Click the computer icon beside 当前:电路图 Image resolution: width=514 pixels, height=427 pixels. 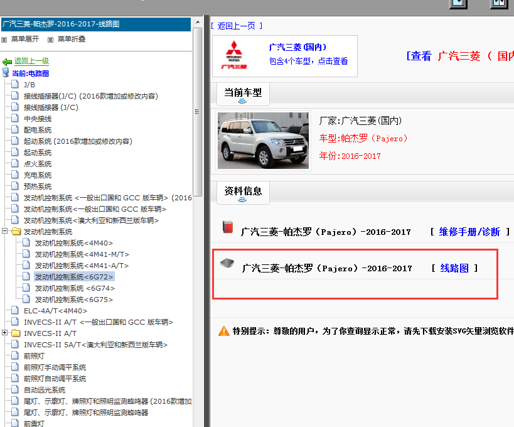tap(6, 72)
